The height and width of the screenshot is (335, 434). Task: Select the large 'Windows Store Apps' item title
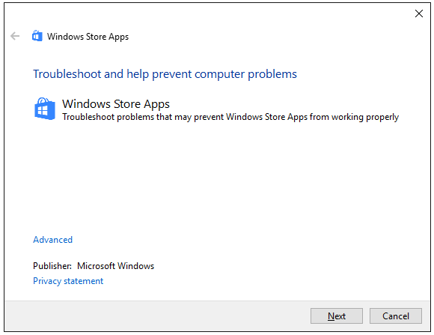116,104
